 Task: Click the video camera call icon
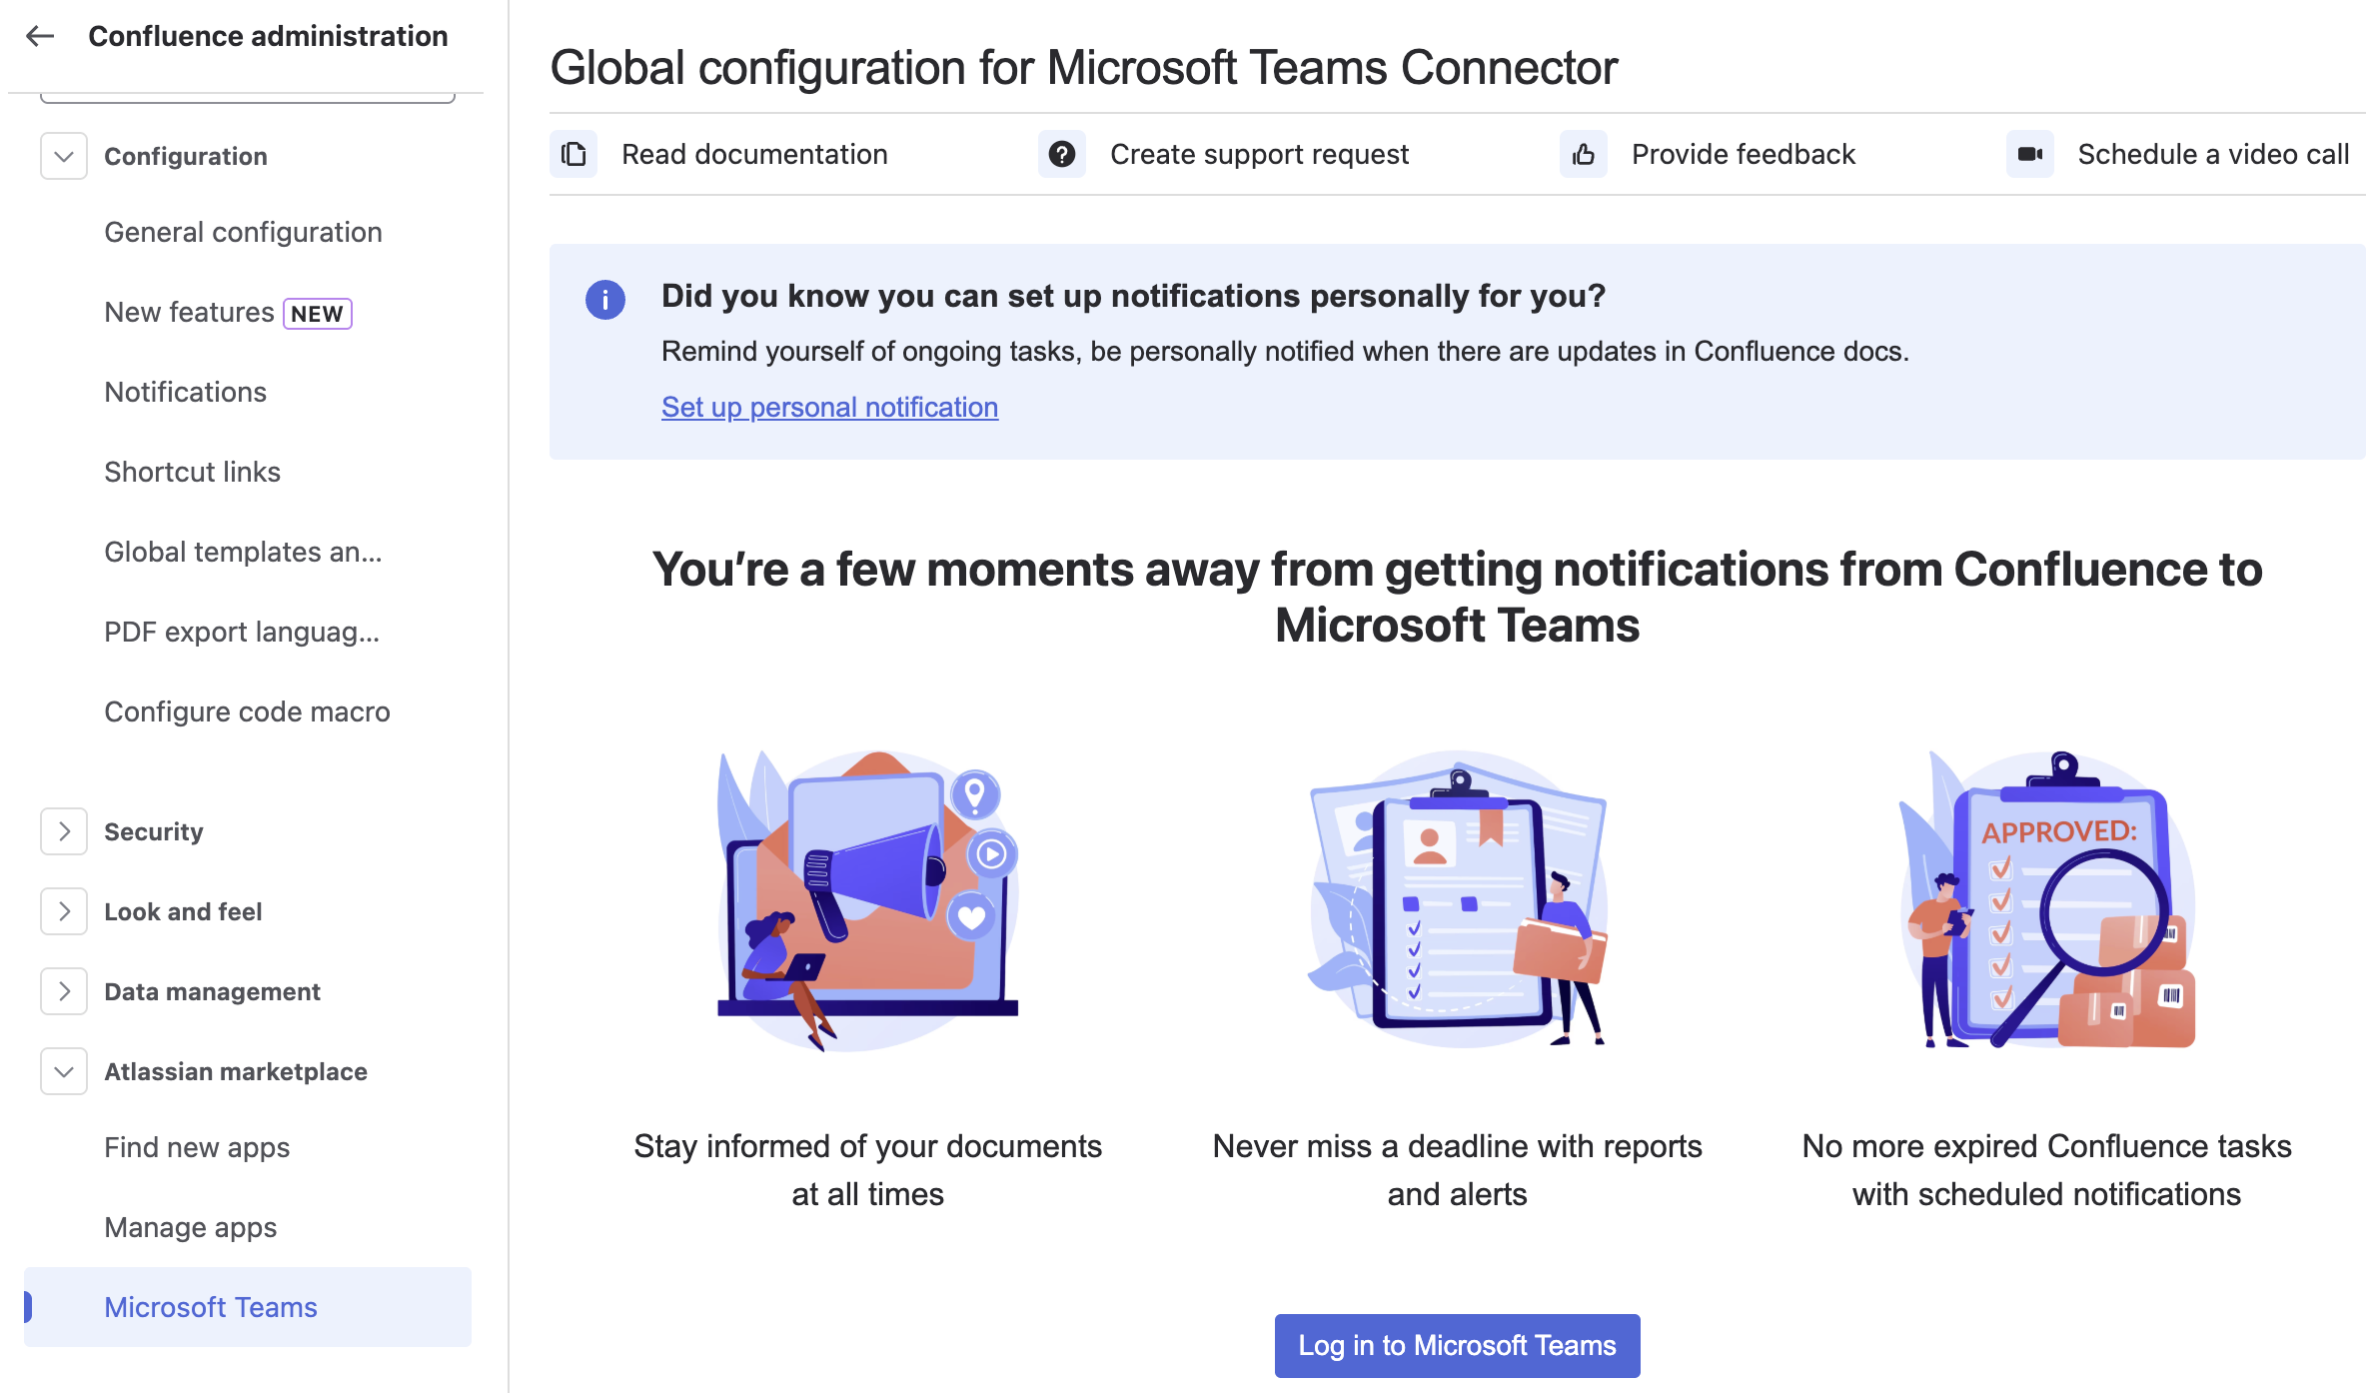pos(2029,154)
